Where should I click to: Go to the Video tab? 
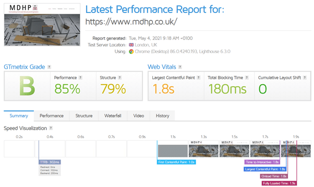click(139, 116)
